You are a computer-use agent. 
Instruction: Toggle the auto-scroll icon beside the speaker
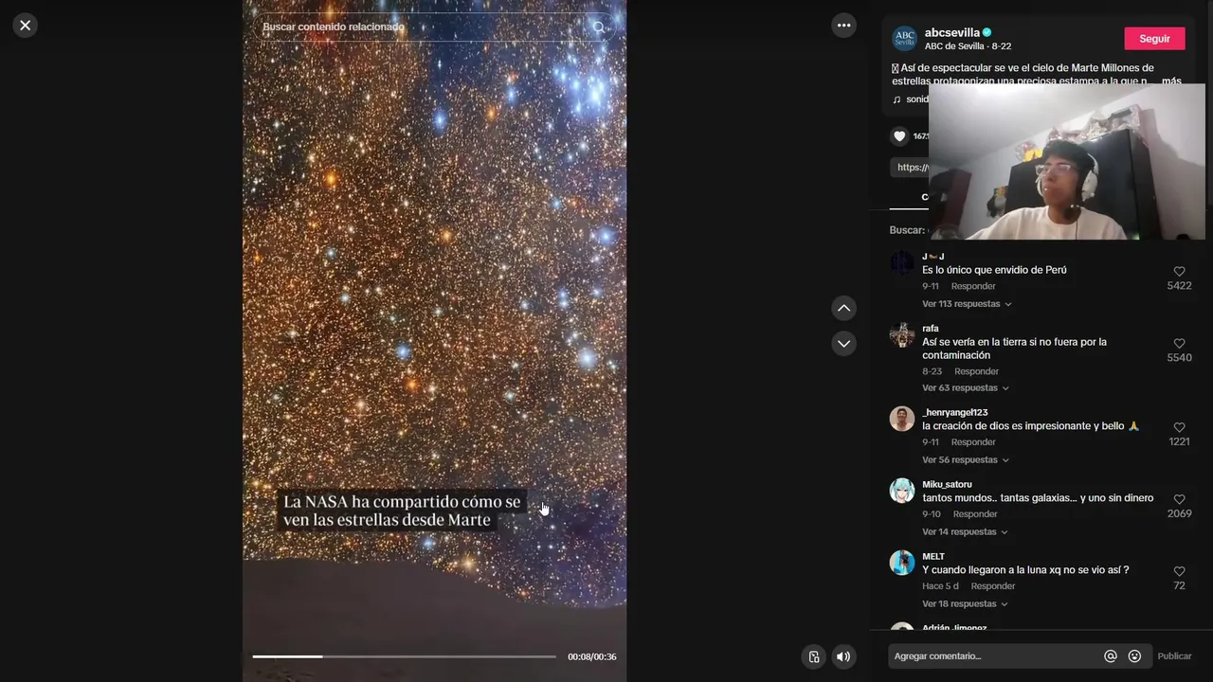[813, 656]
